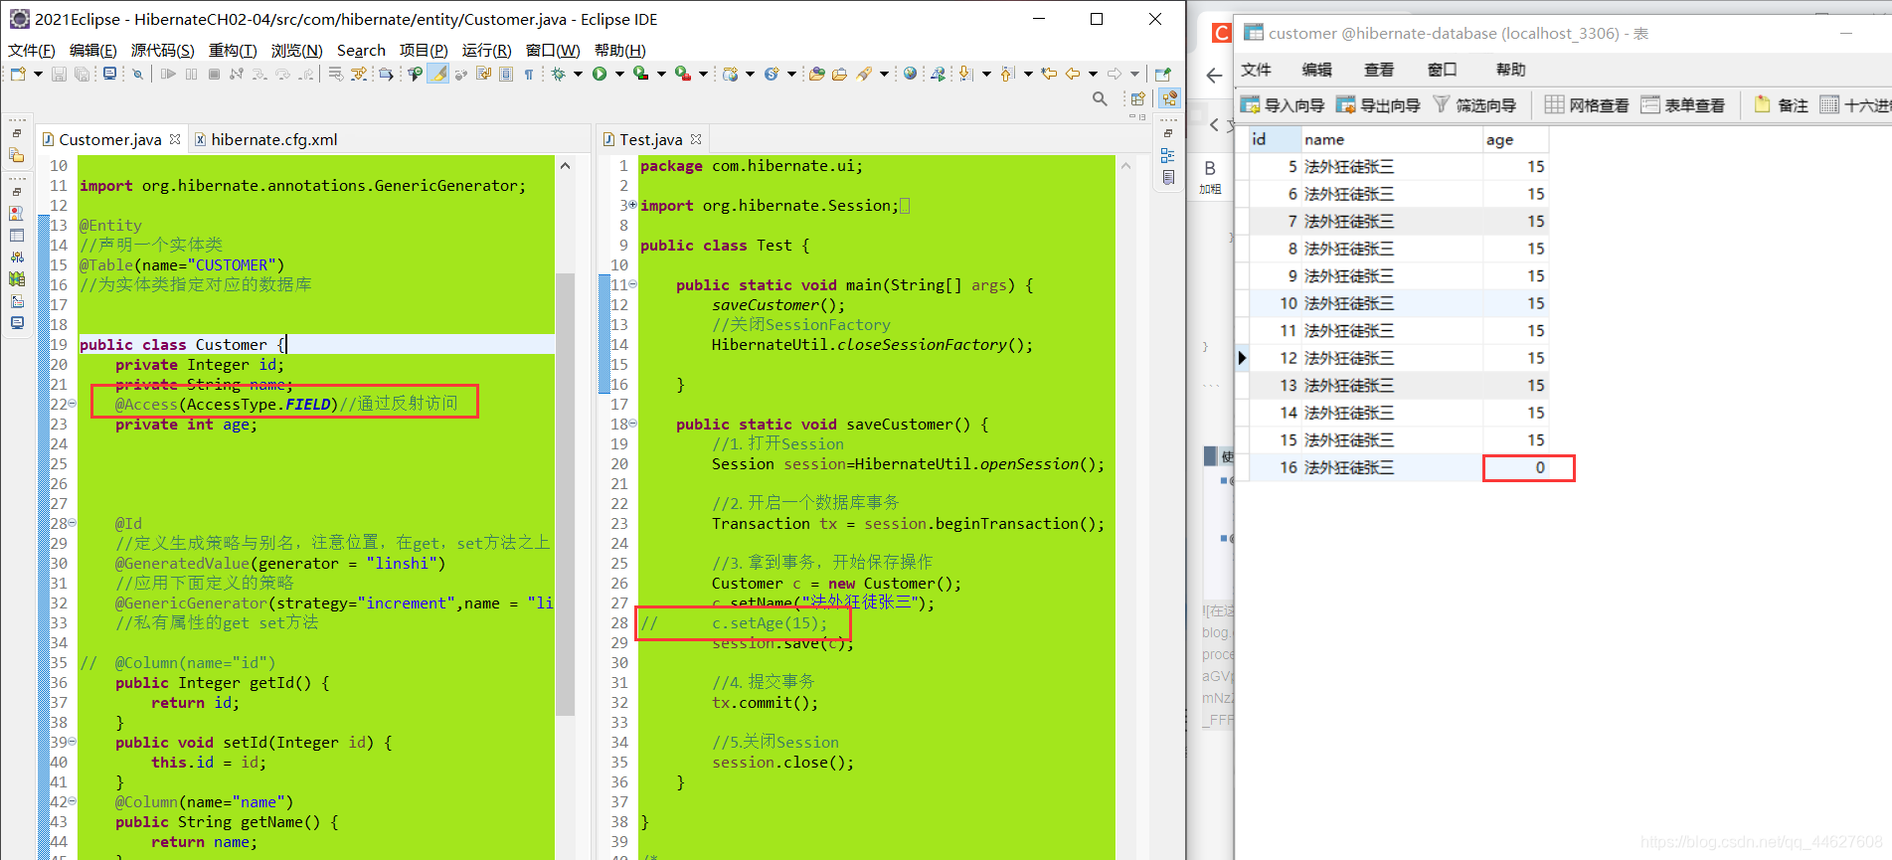Open the 文件(F) menu in Eclipse
1892x860 pixels.
pyautogui.click(x=32, y=50)
